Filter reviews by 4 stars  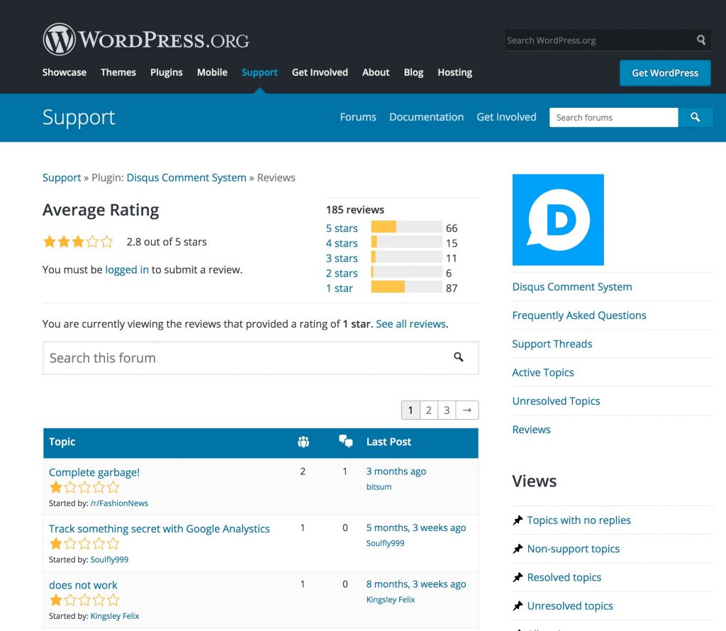[342, 243]
